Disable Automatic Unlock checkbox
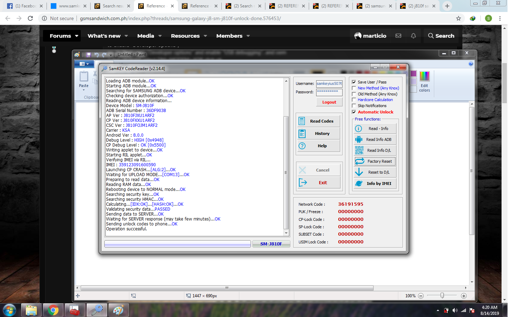510x317 pixels. pos(354,112)
